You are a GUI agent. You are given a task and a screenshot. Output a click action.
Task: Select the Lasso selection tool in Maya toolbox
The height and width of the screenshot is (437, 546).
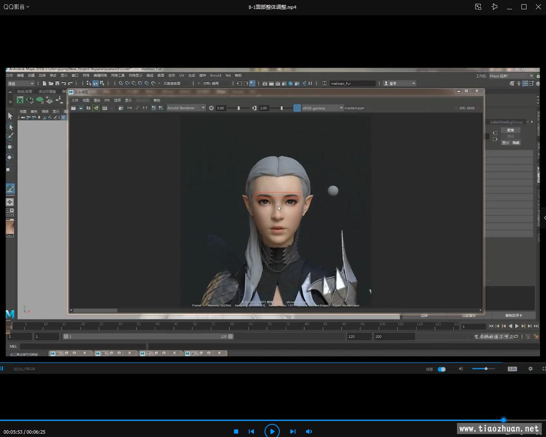[10, 126]
